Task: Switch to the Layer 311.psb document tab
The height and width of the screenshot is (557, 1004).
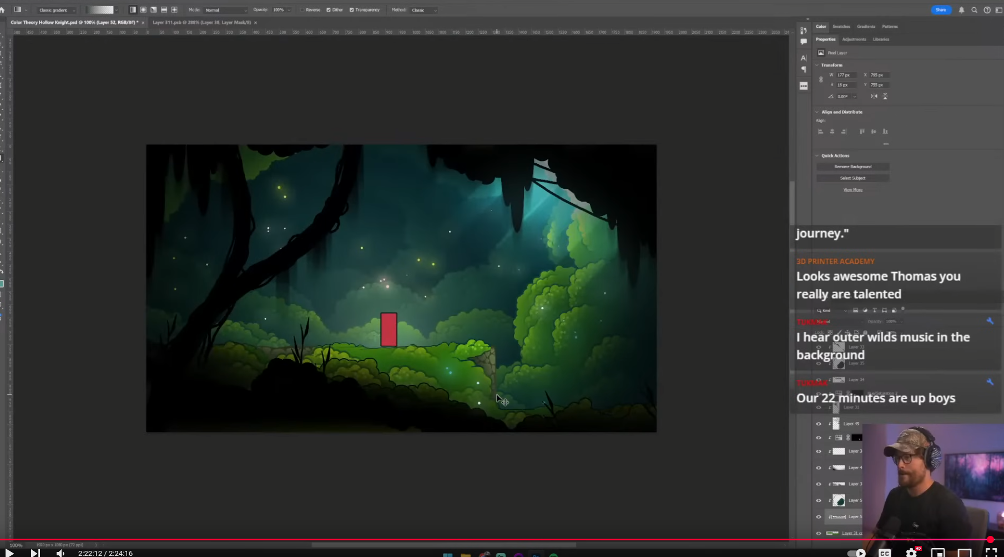Action: [x=201, y=23]
